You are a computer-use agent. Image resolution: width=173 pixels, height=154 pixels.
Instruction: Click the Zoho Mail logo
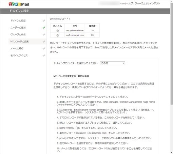(19, 4)
